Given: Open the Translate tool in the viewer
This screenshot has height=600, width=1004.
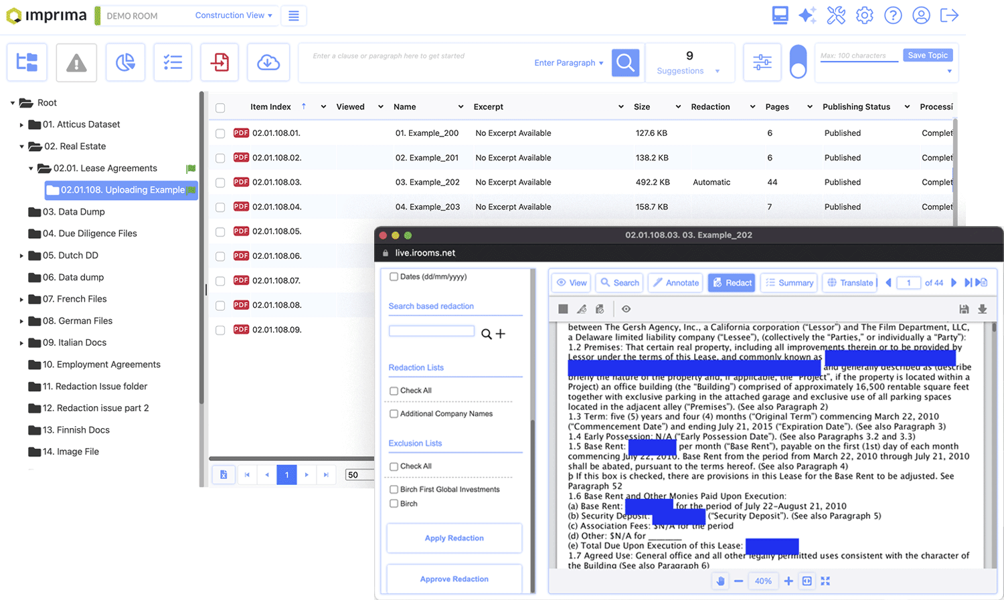Looking at the screenshot, I should click(849, 282).
